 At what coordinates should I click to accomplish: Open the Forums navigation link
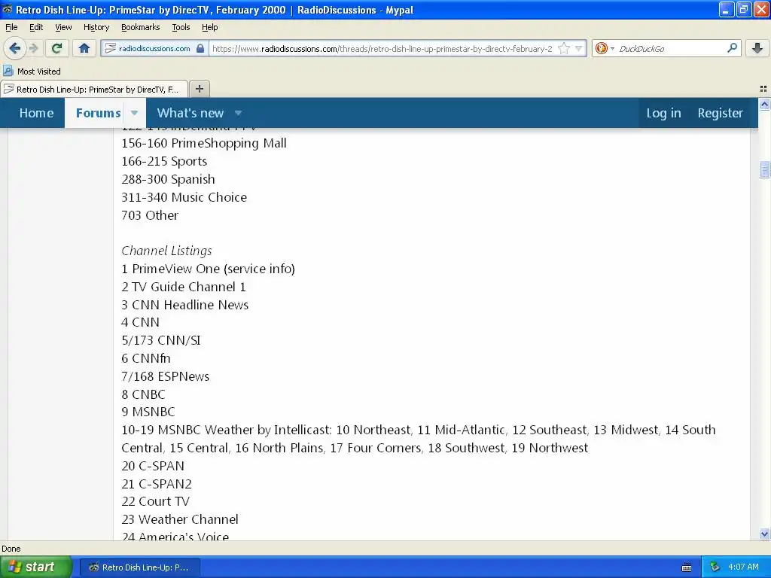pos(98,113)
